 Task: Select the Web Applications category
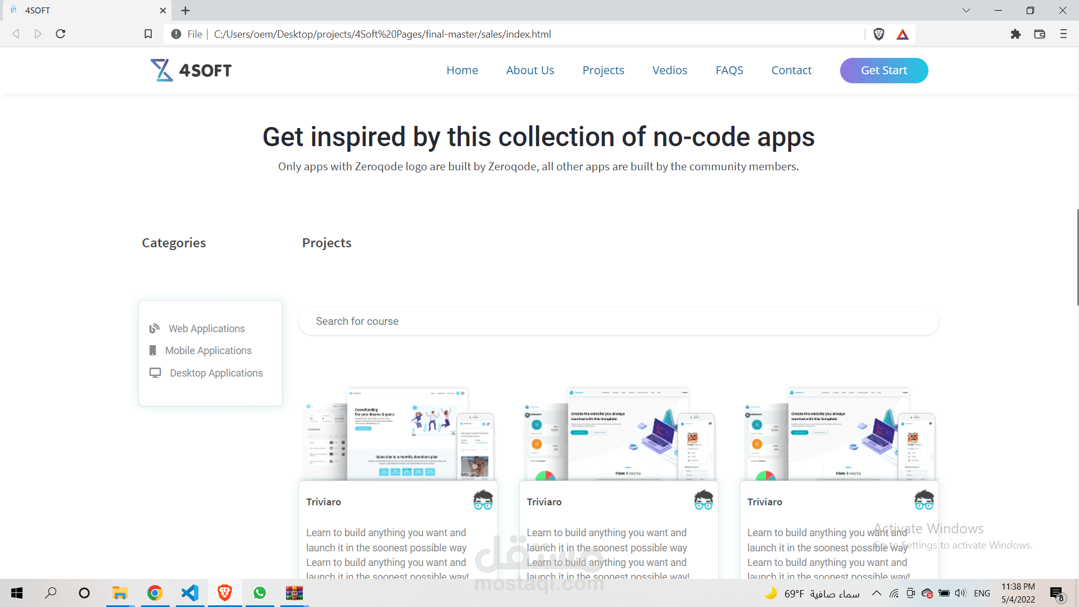tap(206, 329)
